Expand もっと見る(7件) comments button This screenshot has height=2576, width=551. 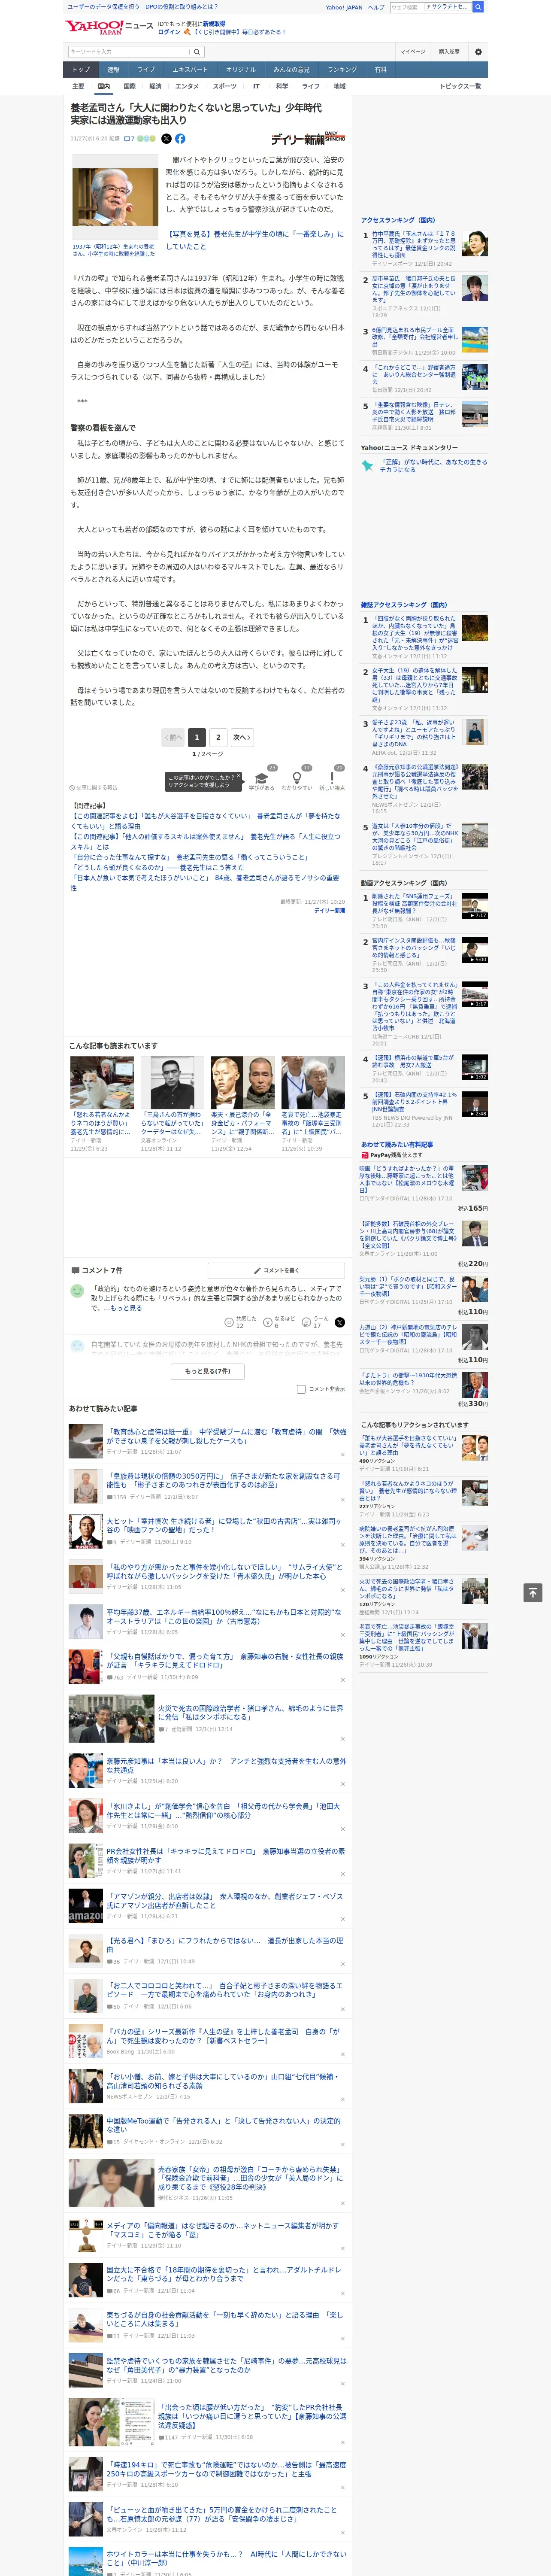tap(208, 1371)
